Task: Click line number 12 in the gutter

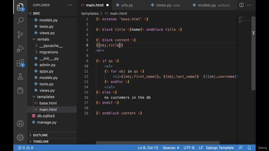Action: (x=86, y=76)
